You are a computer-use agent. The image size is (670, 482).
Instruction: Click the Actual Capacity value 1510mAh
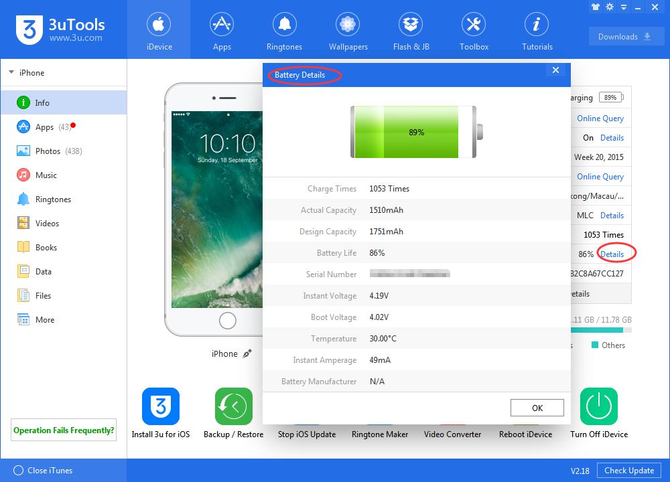387,210
